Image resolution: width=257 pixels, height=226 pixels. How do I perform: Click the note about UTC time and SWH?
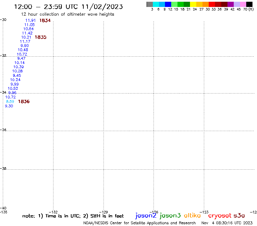[73, 216]
